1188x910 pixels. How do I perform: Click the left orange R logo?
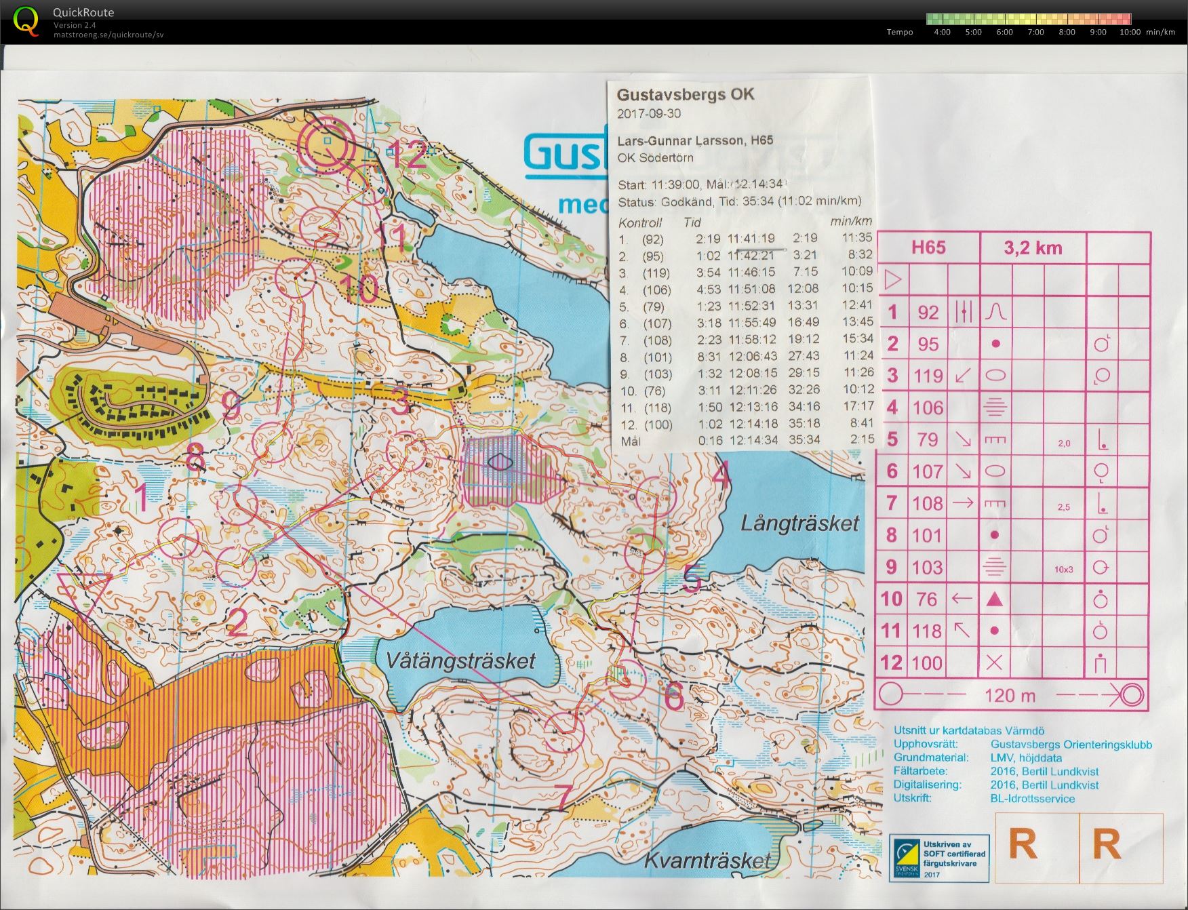(x=1023, y=844)
